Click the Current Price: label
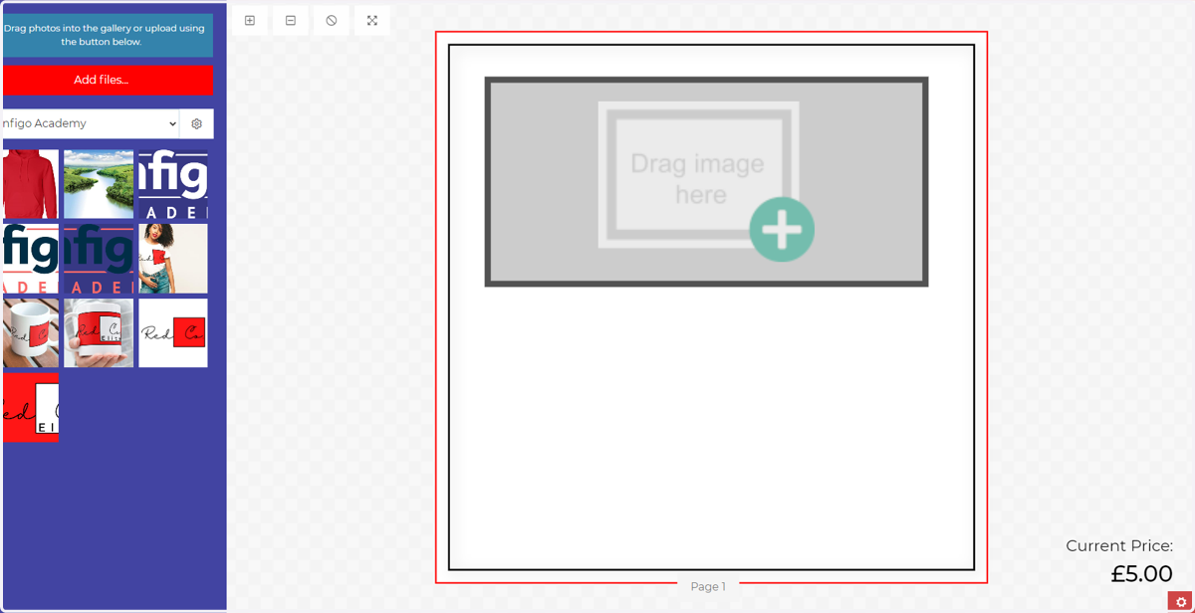This screenshot has width=1195, height=613. (x=1119, y=545)
